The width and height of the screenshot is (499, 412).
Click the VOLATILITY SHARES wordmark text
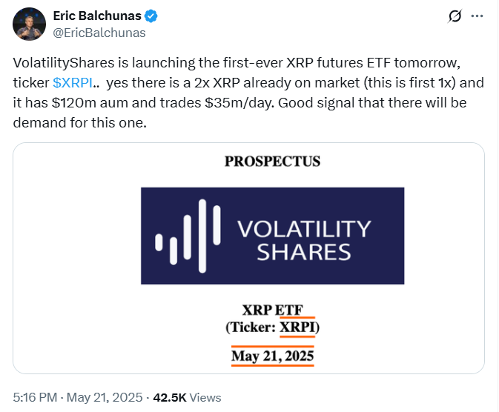(304, 240)
